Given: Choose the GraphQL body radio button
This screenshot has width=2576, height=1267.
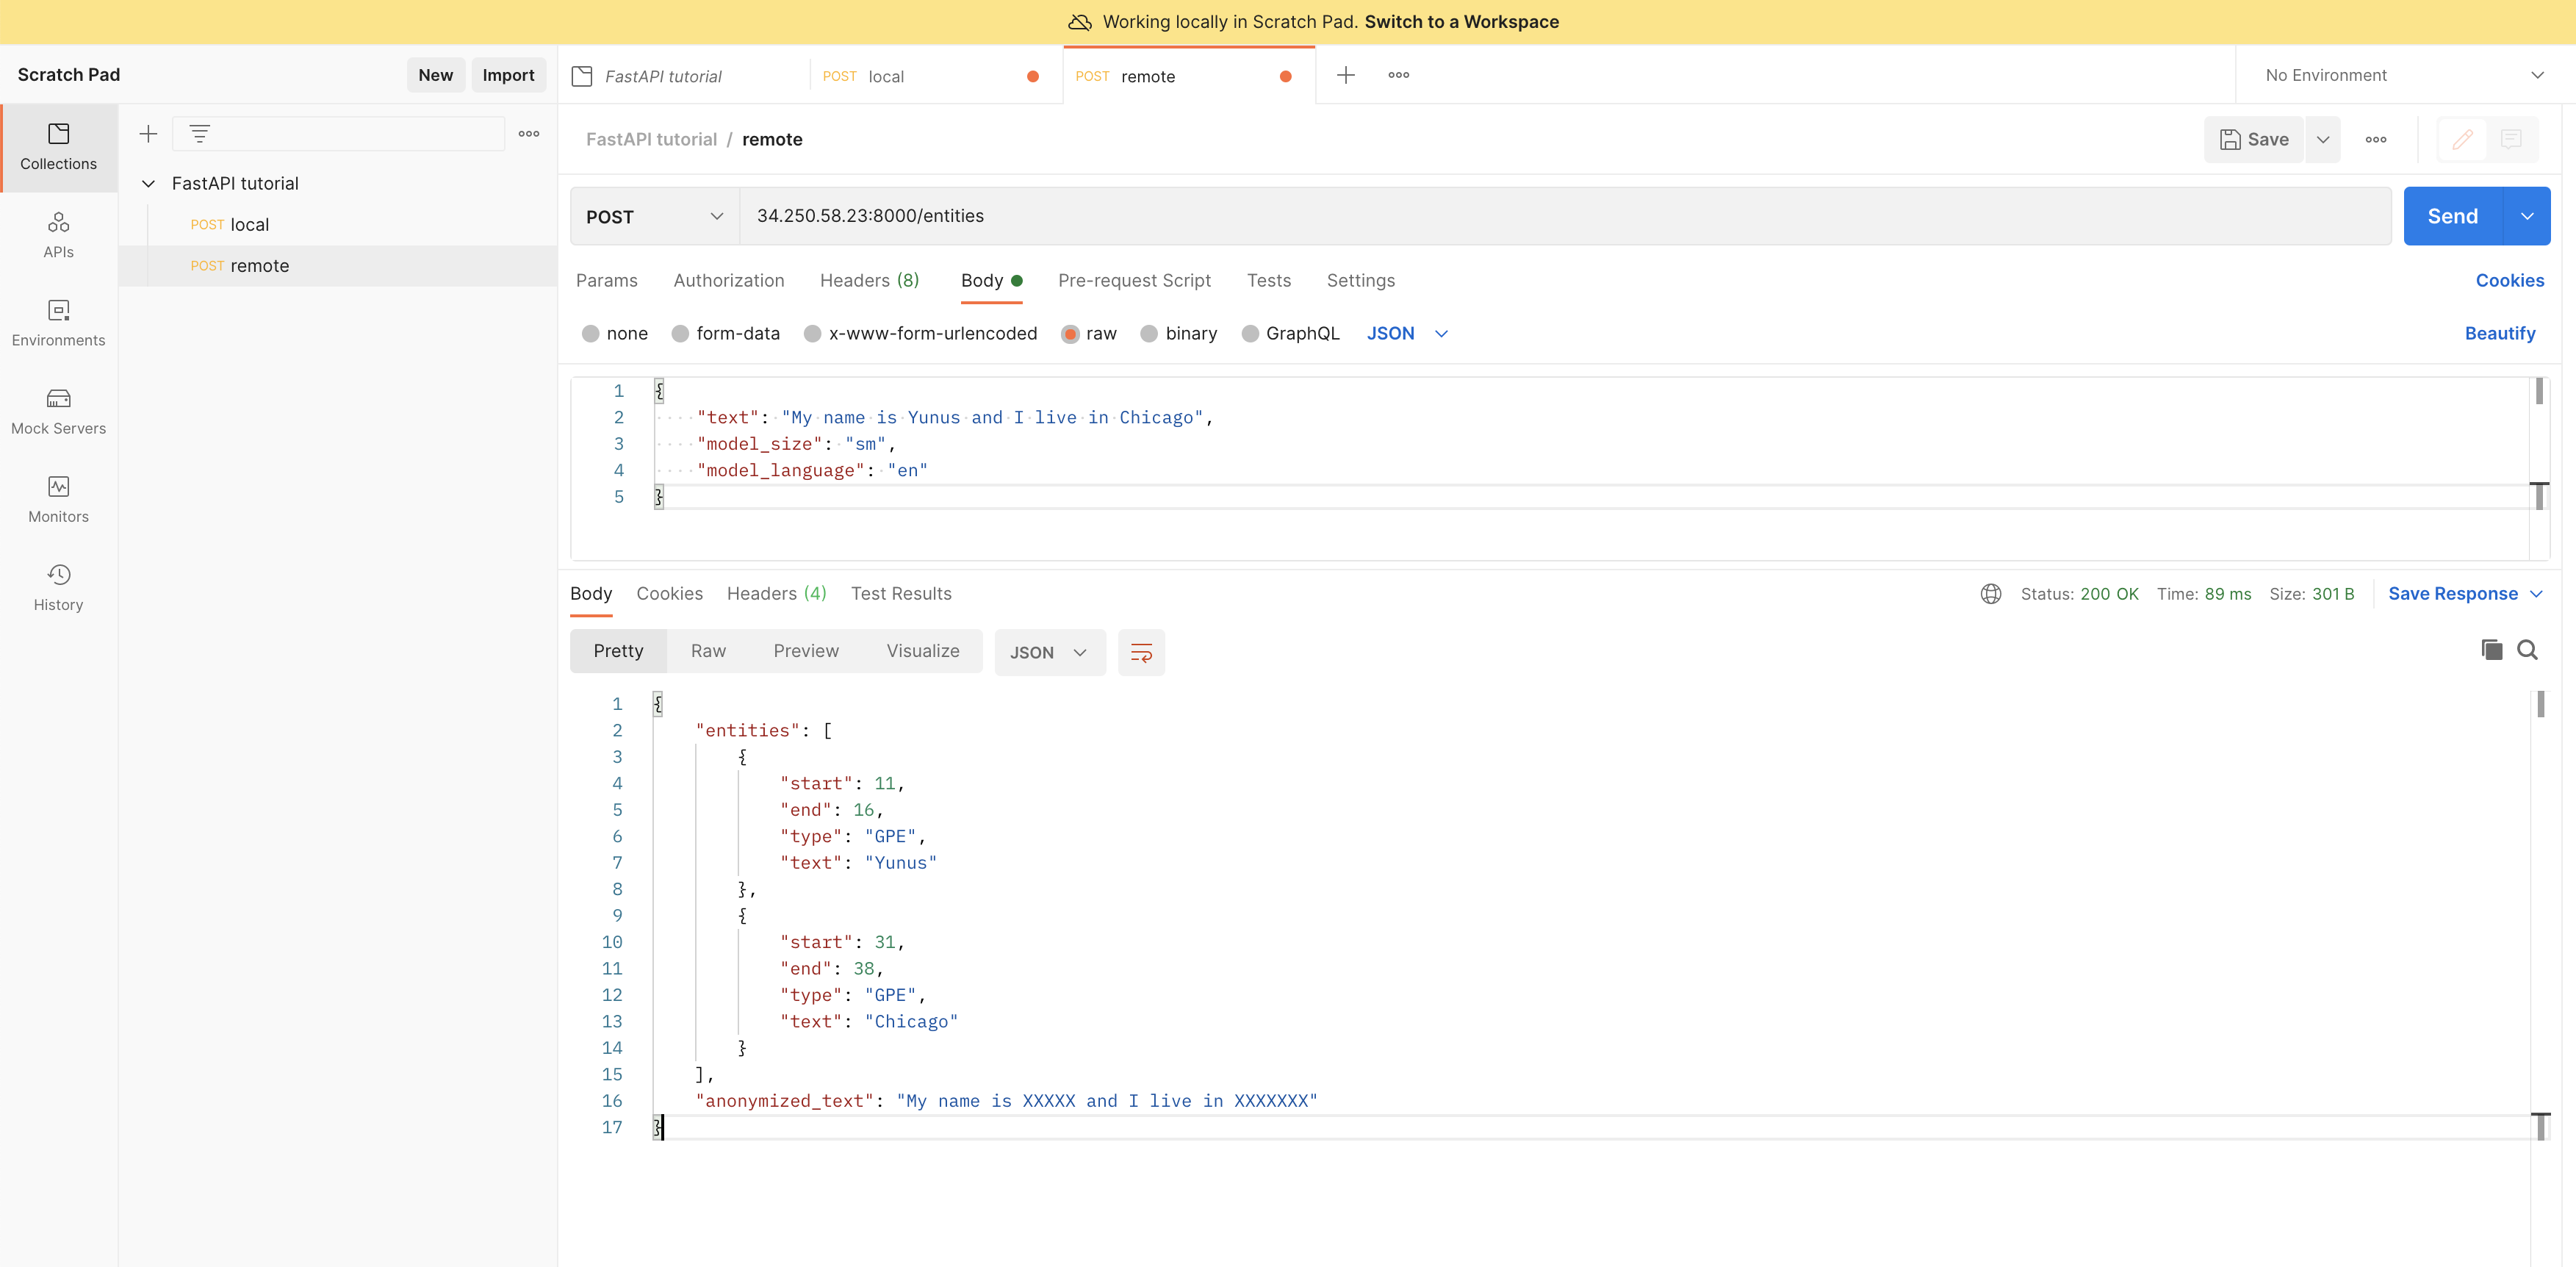Looking at the screenshot, I should click(1250, 333).
